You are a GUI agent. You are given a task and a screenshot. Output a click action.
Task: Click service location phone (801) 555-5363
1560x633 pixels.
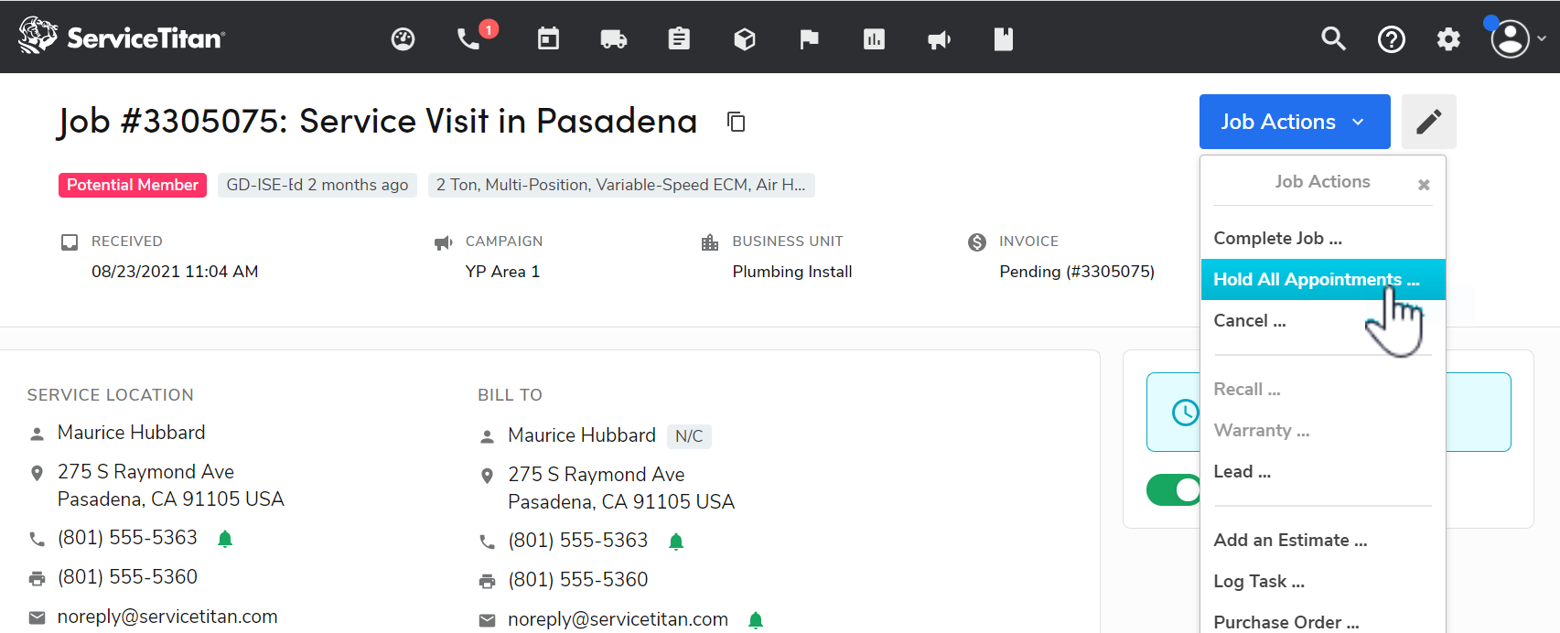pos(127,538)
